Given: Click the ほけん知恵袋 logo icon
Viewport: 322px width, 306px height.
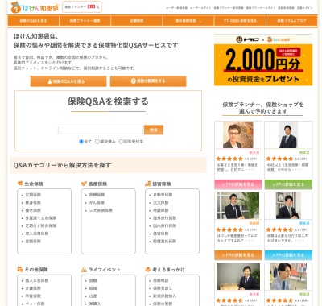Looking at the screenshot, I should [x=16, y=7].
